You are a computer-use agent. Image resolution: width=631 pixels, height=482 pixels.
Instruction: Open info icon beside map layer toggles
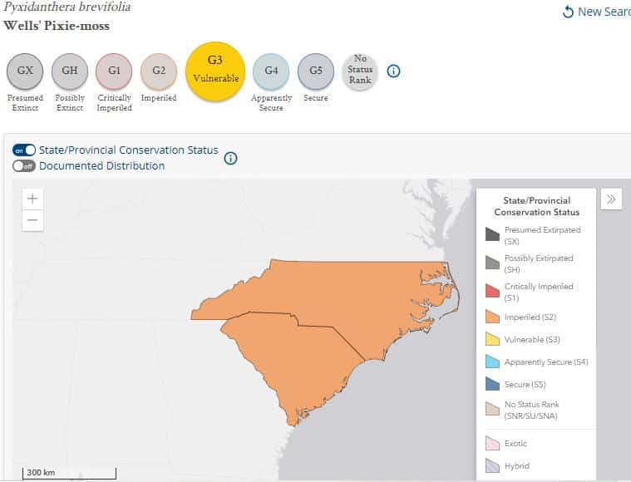coord(230,158)
